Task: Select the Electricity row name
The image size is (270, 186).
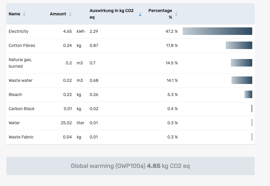Action: pos(19,31)
